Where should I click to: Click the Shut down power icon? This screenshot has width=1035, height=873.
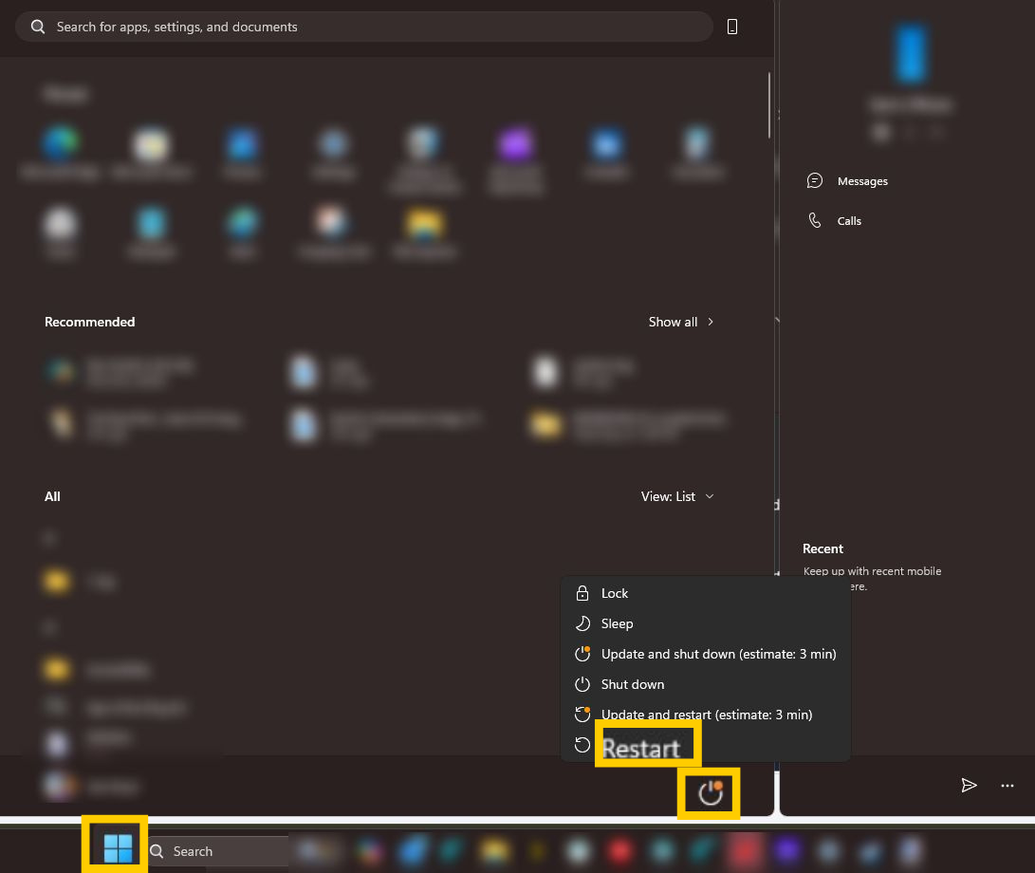[582, 684]
